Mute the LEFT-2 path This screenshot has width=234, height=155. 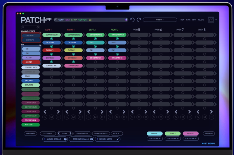coord(95,117)
